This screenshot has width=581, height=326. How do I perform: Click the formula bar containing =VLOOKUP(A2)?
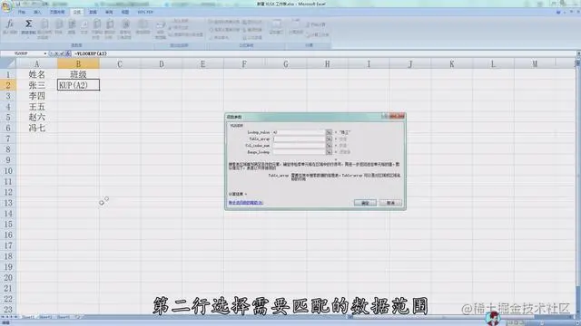click(x=324, y=53)
